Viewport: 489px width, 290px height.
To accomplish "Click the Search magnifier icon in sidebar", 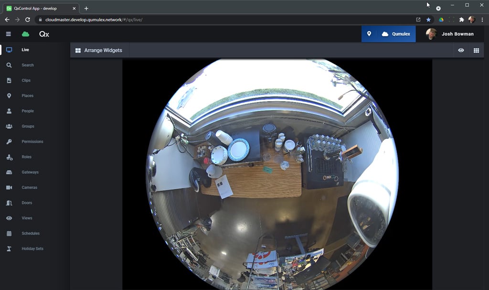I will (9, 65).
